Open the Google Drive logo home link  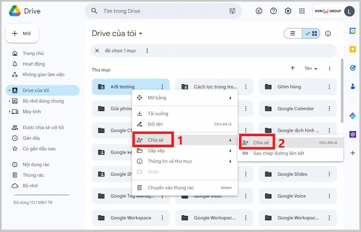tap(25, 11)
